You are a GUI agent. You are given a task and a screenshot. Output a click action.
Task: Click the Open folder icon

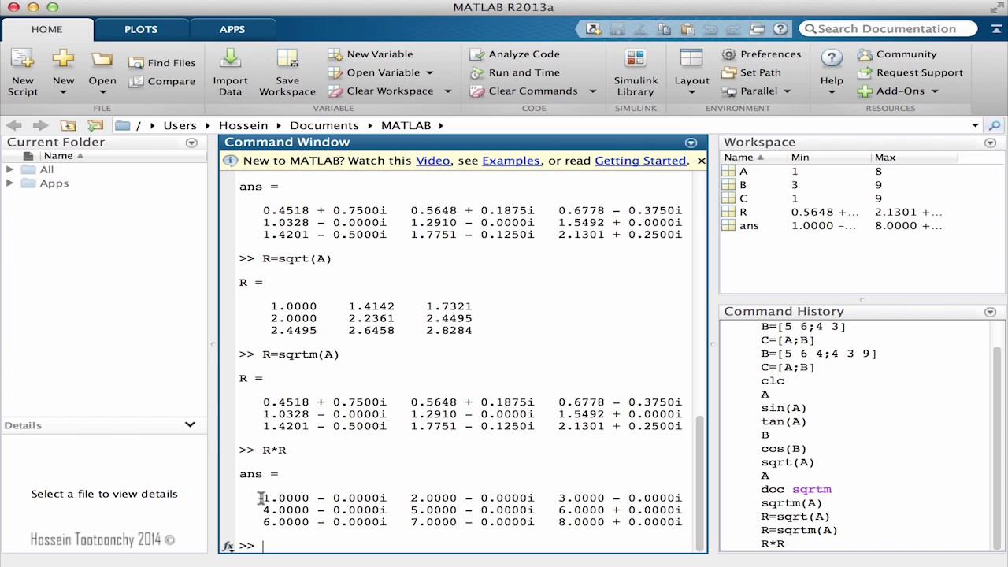pyautogui.click(x=102, y=59)
